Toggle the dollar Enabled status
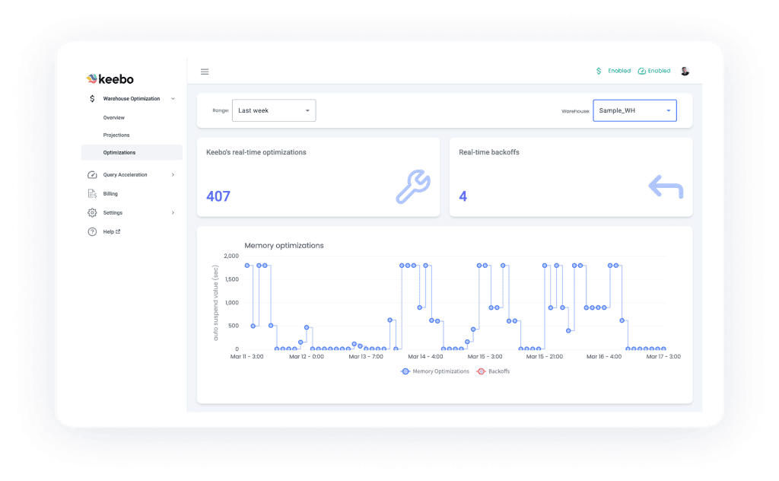The image size is (779, 481). click(x=612, y=71)
